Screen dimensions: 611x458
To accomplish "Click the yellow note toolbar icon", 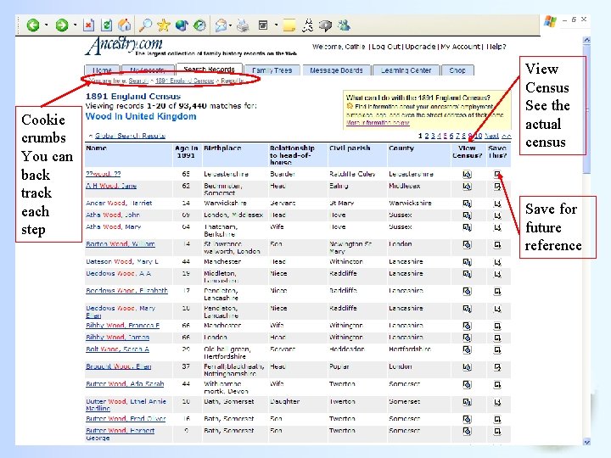I will tap(289, 25).
